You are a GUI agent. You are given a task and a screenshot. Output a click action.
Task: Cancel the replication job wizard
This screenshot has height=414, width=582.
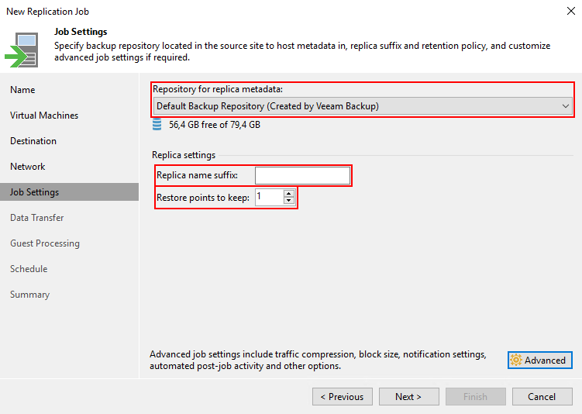pos(542,396)
